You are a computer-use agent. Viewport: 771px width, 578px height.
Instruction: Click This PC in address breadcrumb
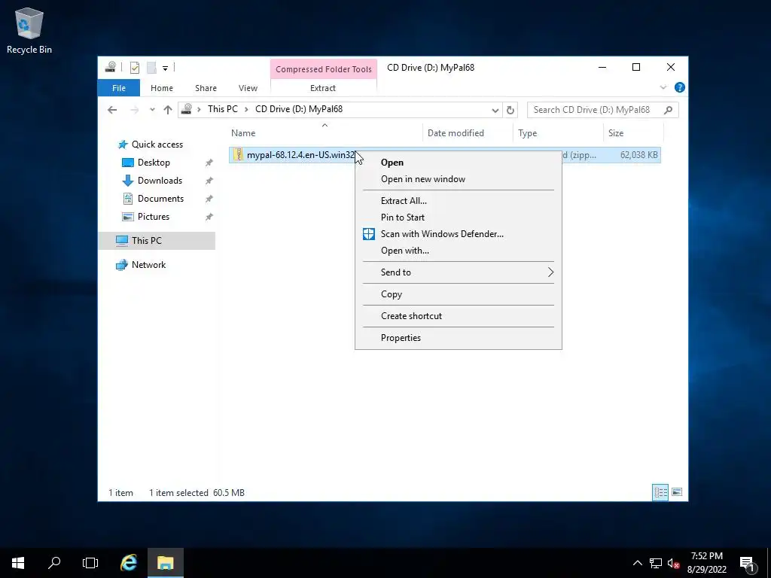point(222,109)
